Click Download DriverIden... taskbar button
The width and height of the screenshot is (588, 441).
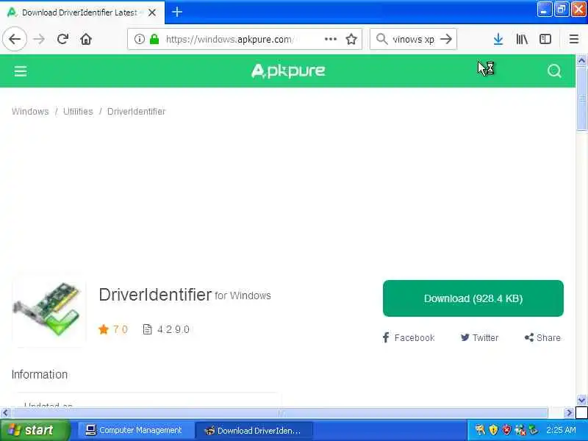(254, 431)
